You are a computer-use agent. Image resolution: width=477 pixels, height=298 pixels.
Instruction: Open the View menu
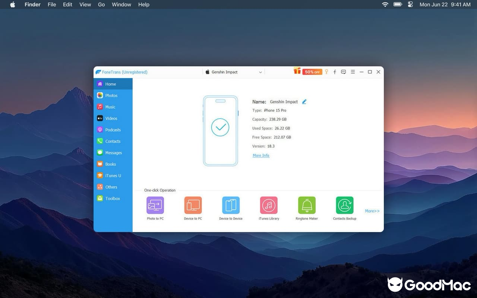pyautogui.click(x=85, y=4)
